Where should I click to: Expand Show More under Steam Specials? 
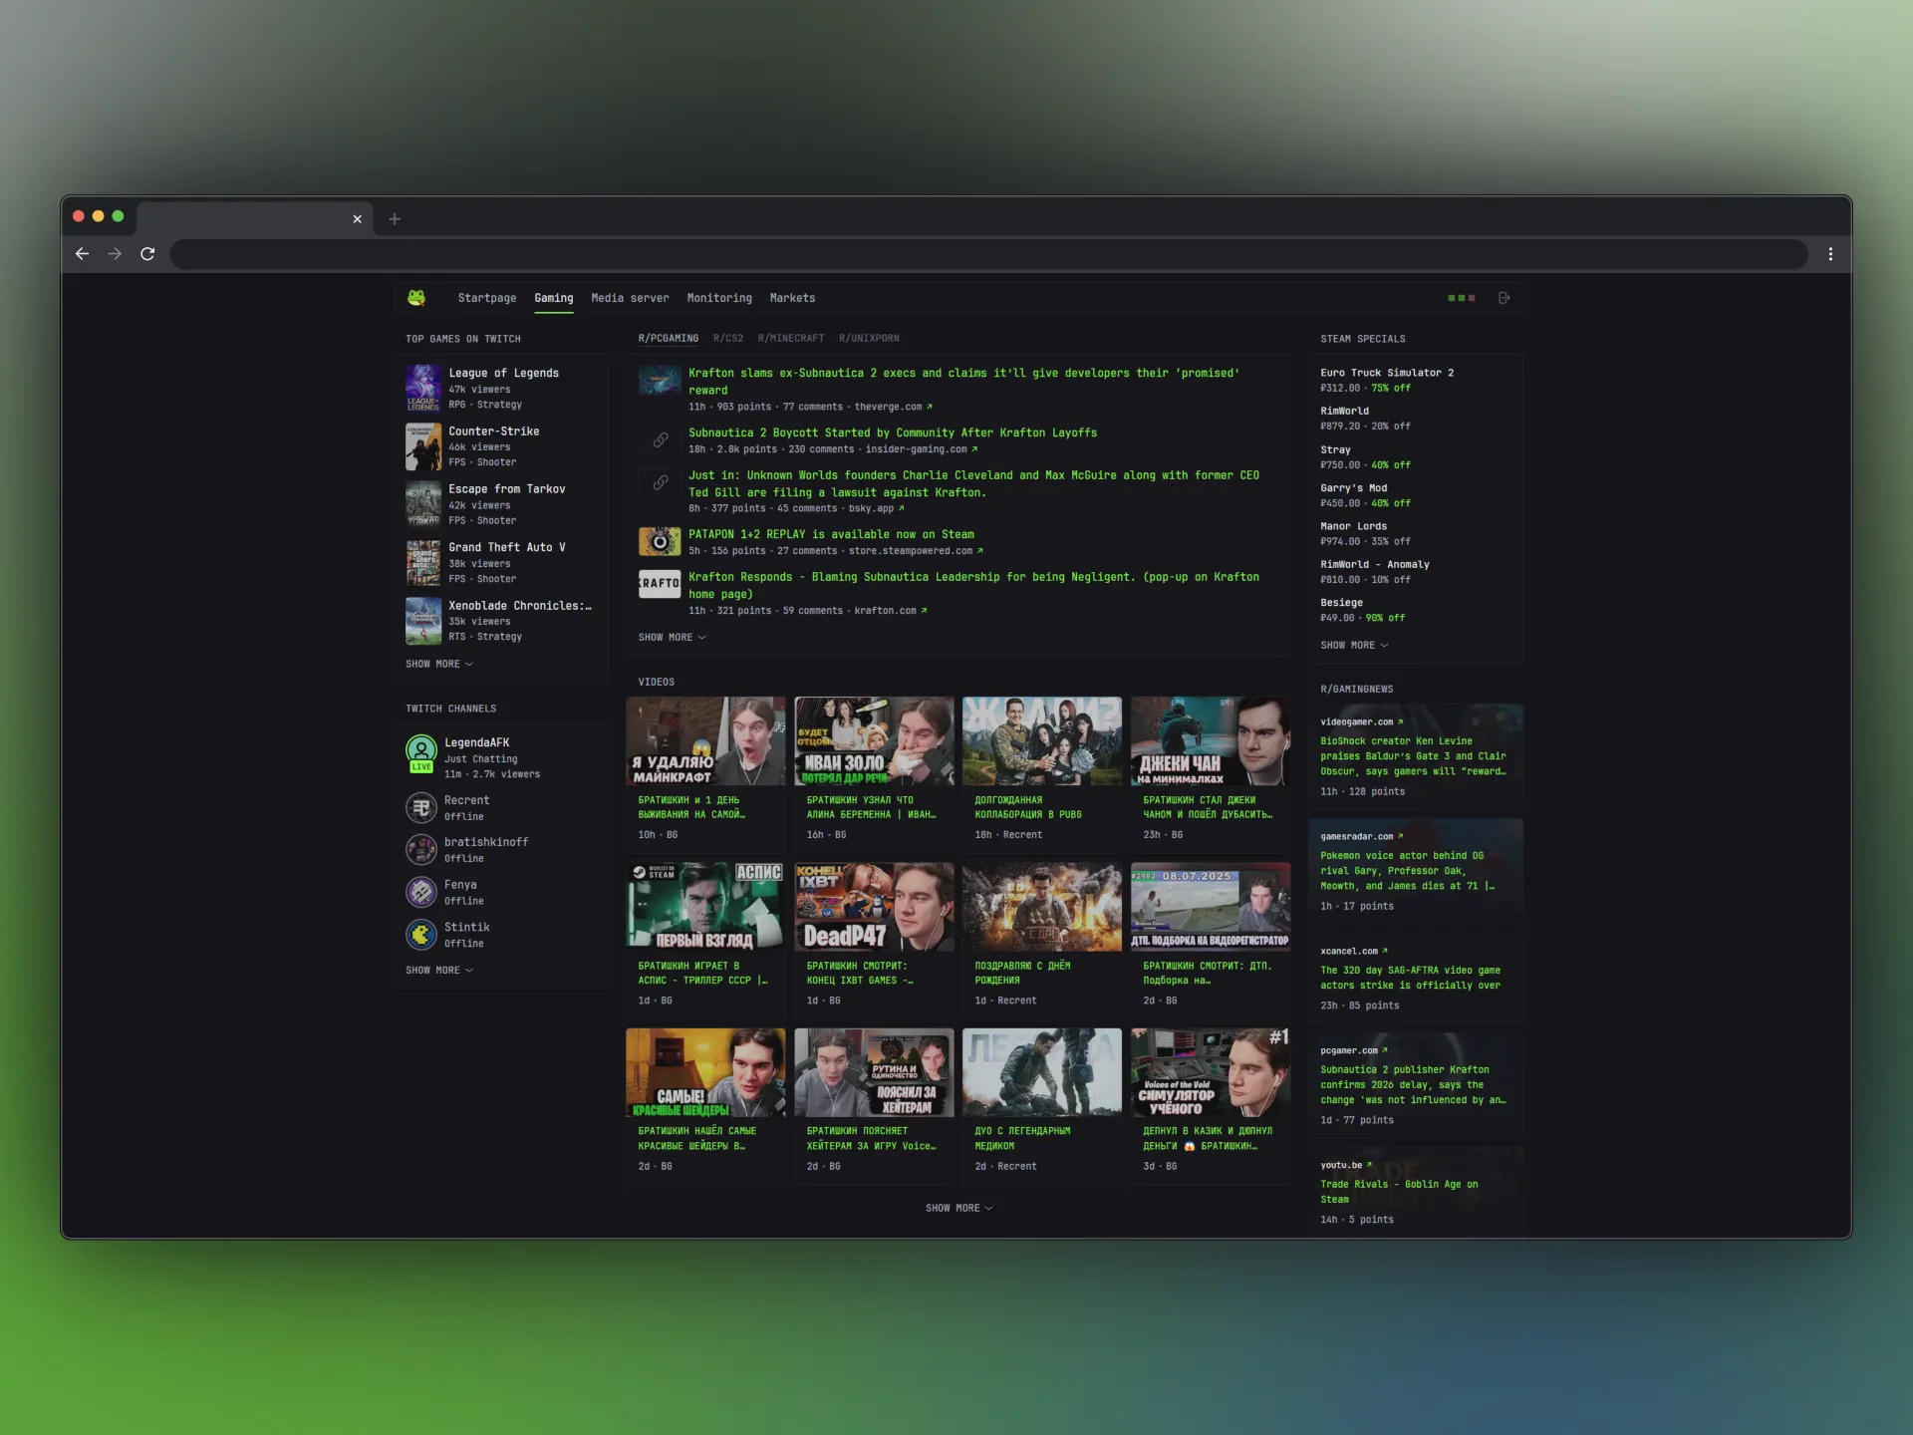[x=1354, y=646]
